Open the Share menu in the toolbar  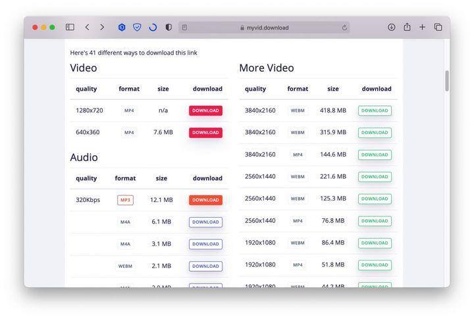point(407,27)
